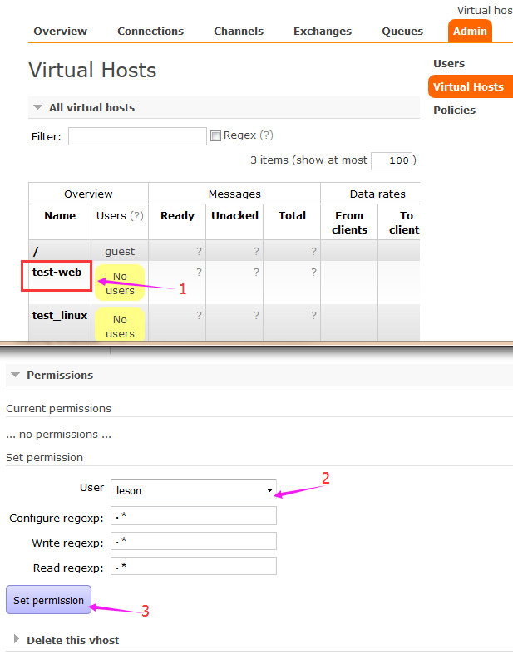Go to the Exchanges tab

coord(323,31)
